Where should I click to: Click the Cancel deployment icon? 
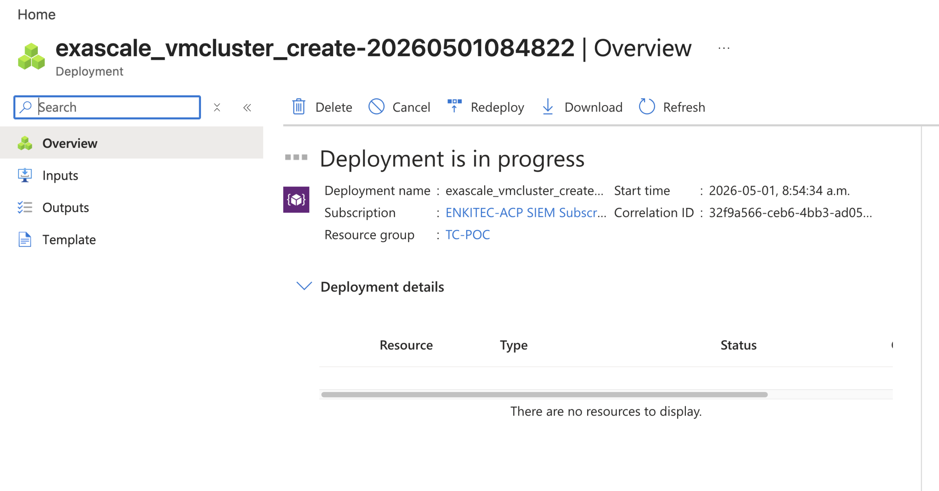click(376, 107)
